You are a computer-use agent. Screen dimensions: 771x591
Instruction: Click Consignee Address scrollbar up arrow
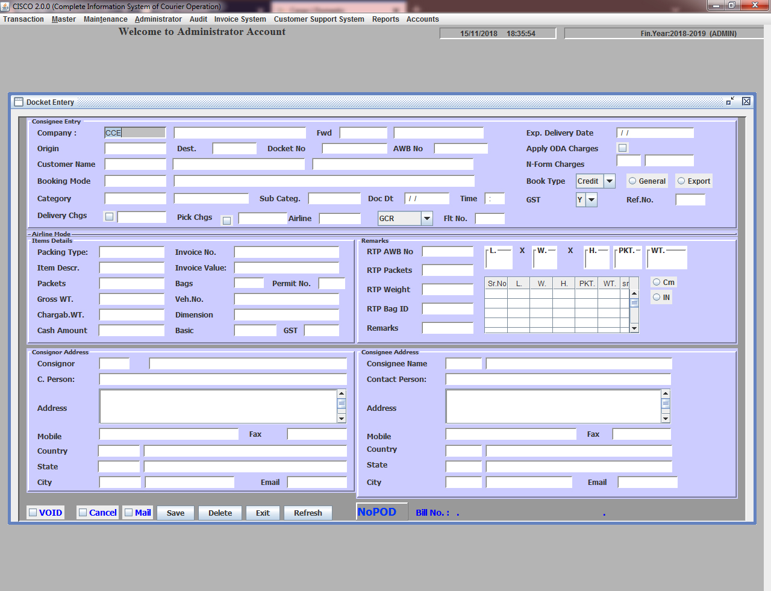(x=666, y=394)
